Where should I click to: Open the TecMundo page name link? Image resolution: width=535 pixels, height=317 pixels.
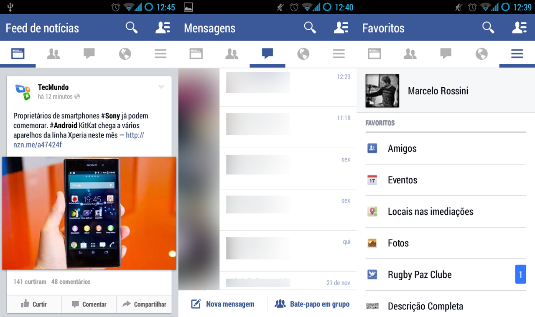(53, 87)
